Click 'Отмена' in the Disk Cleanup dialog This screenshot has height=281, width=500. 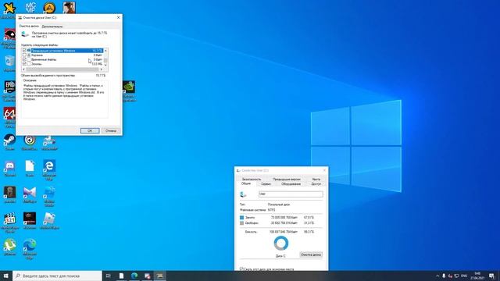[x=111, y=130]
